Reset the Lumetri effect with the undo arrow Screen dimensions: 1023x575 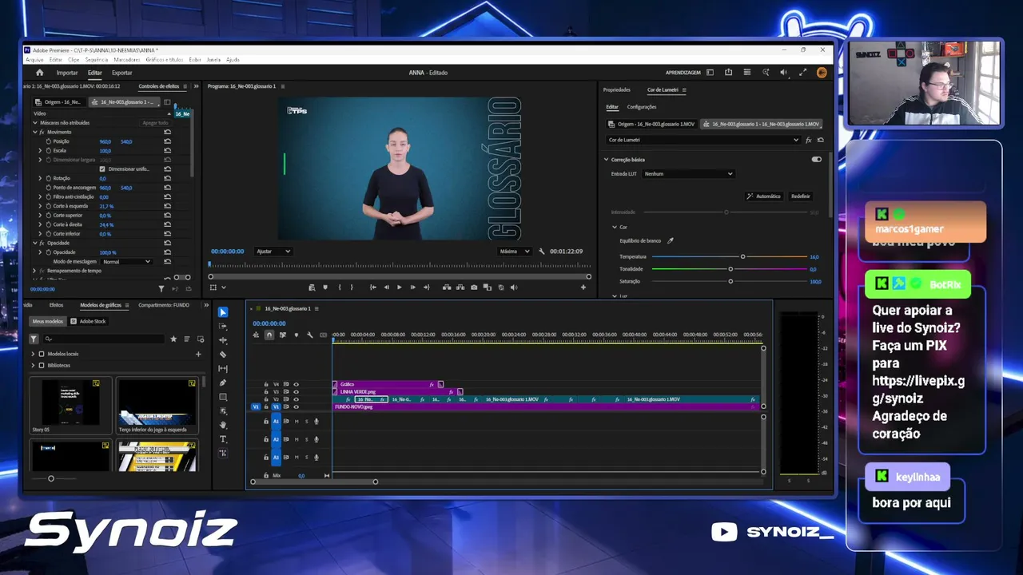(x=820, y=140)
